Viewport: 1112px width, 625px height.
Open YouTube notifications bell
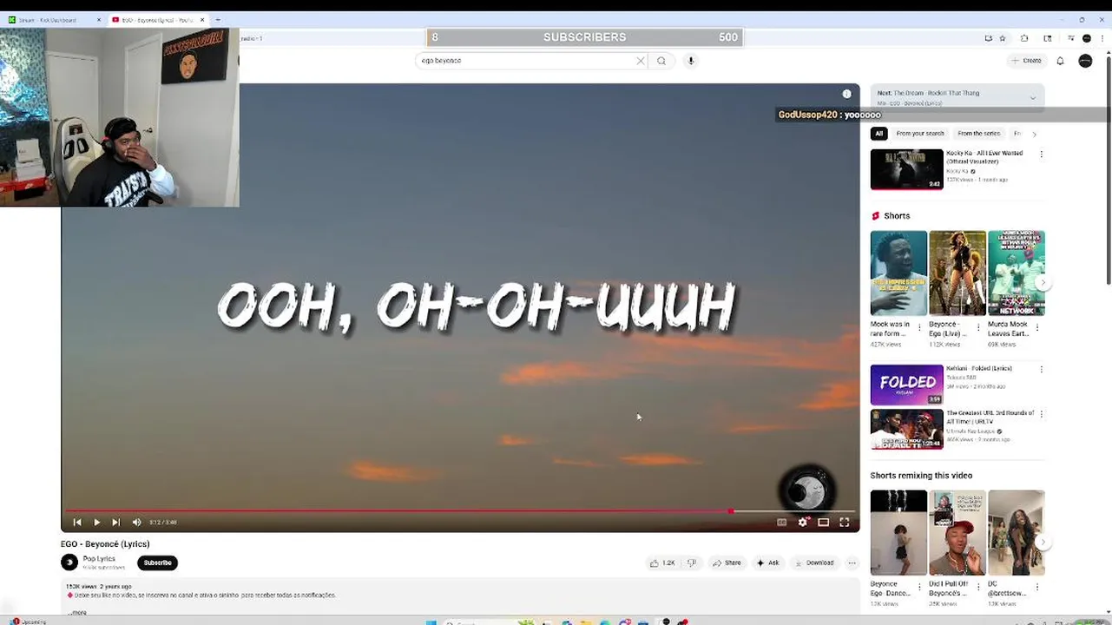(x=1060, y=61)
